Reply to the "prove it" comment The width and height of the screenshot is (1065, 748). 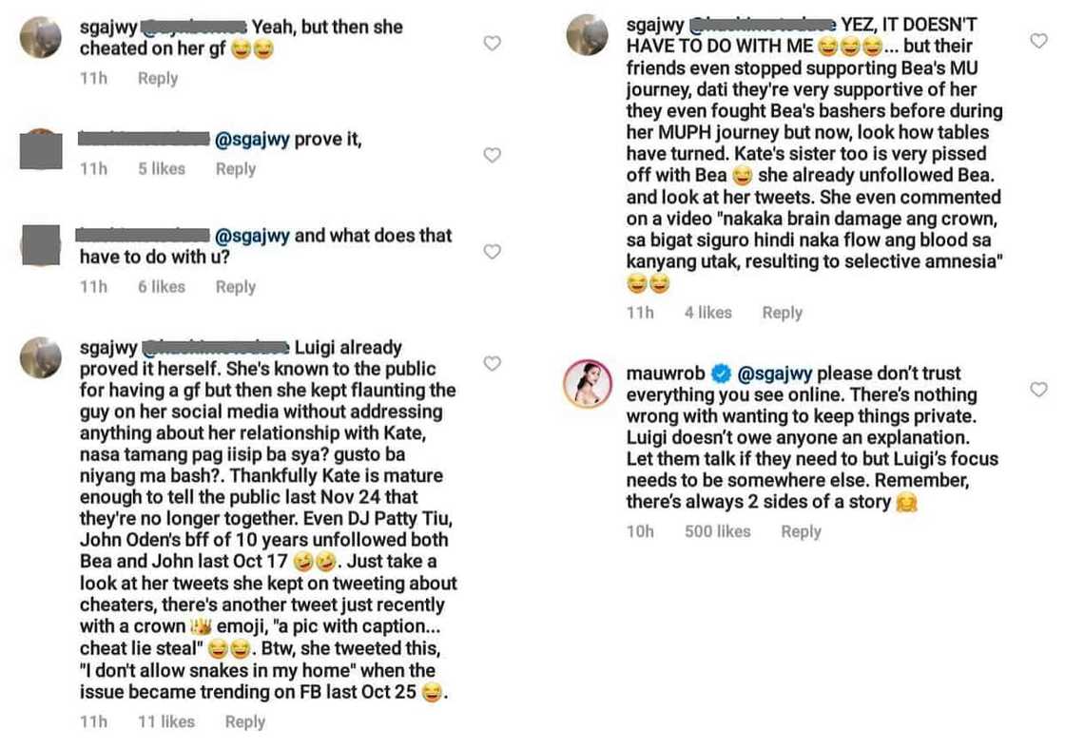[x=235, y=168]
